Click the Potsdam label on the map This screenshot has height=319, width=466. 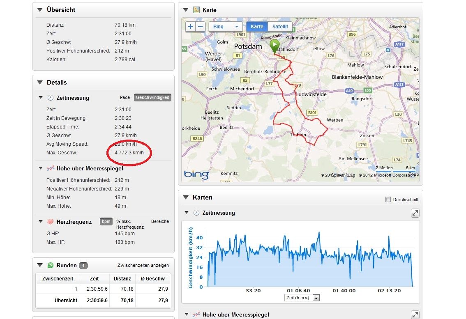(248, 46)
